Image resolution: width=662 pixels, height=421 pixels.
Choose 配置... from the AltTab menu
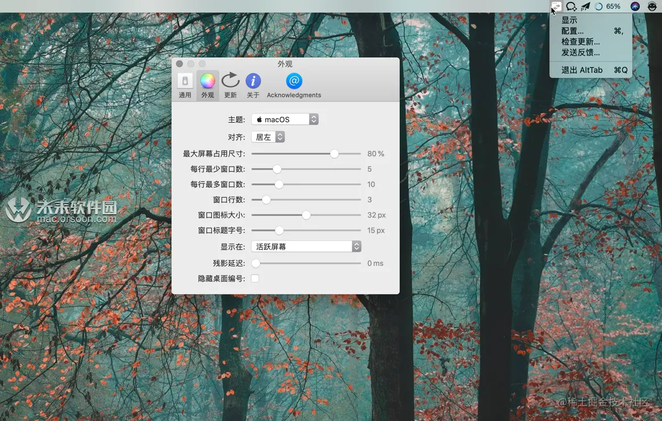pos(590,31)
